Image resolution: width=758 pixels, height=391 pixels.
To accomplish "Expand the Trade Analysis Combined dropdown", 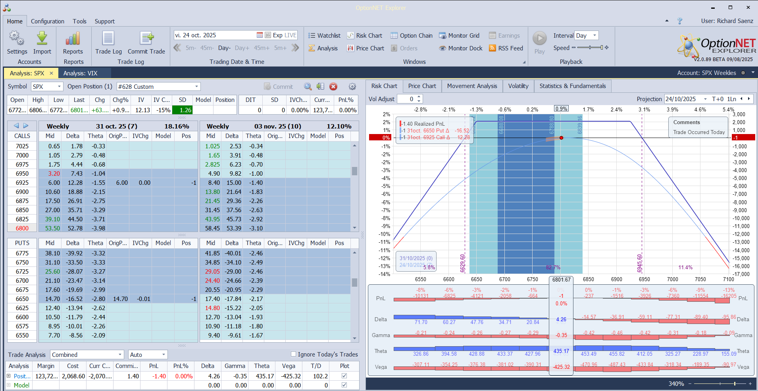I will 120,355.
